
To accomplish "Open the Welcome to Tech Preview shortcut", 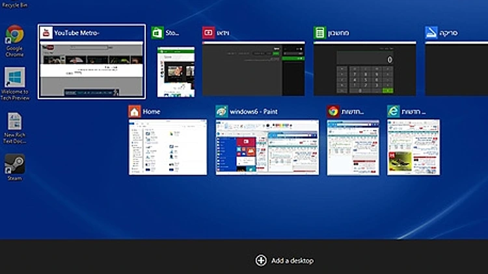I will (x=14, y=78).
